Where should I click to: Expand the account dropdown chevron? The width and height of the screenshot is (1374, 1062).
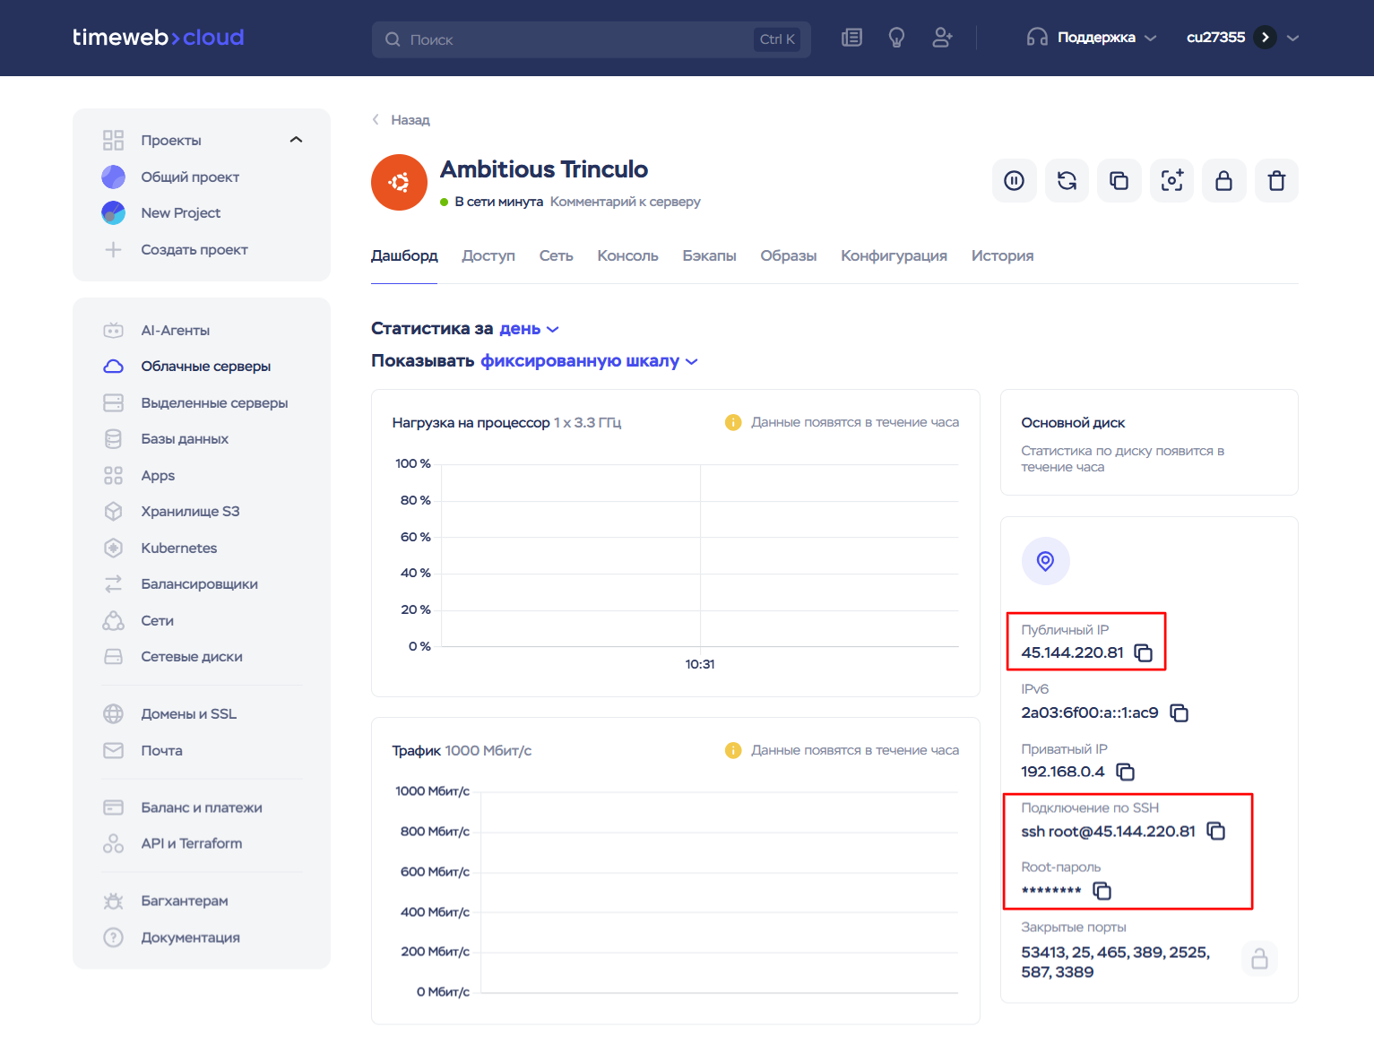tap(1292, 38)
